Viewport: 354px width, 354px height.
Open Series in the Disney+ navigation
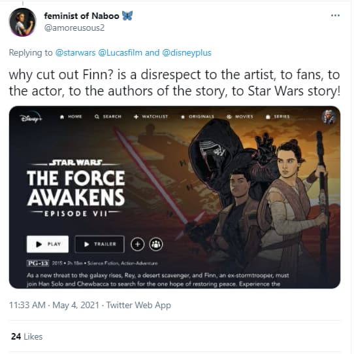(278, 116)
